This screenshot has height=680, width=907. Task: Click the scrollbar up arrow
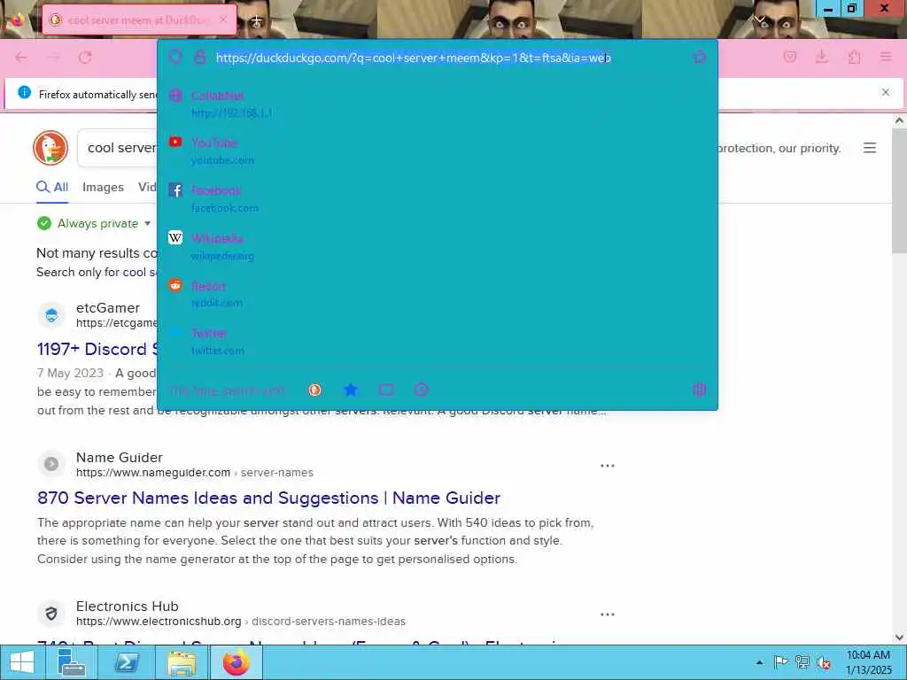point(899,120)
